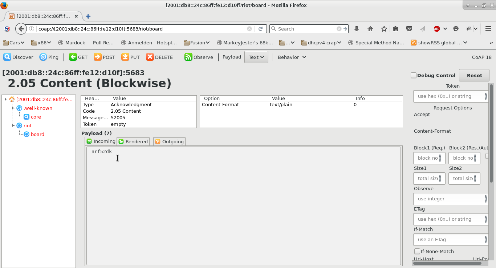Screen dimensions: 496x268
Task: Click the nrf52dk payload text
Action: click(x=102, y=152)
